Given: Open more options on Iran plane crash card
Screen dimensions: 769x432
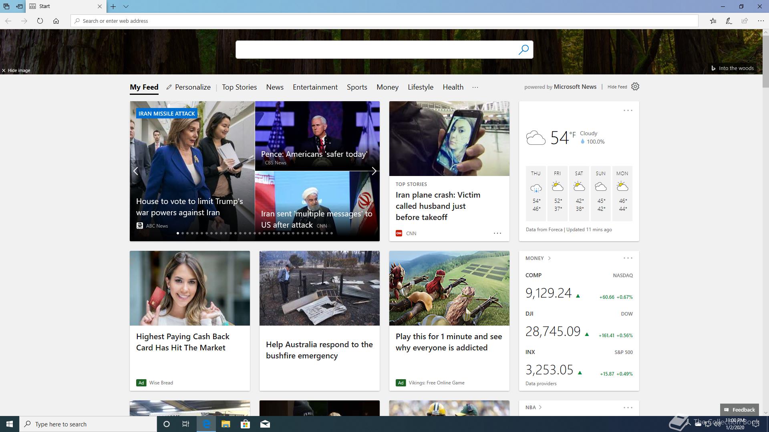Looking at the screenshot, I should [x=497, y=233].
